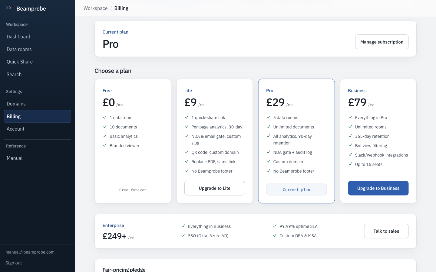
Task: Click manual@beamprobe.com account email
Action: click(x=30, y=252)
